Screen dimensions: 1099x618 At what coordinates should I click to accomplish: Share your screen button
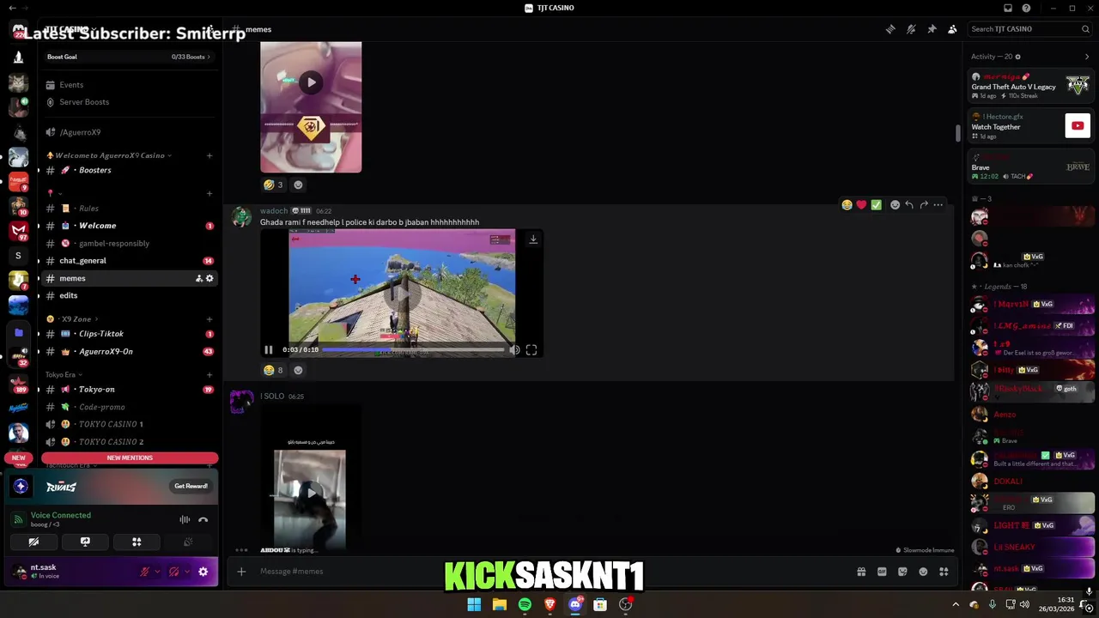(85, 542)
